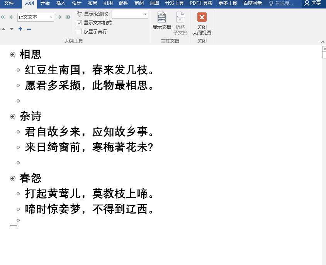Select bullet of line 啼时惊妾梦
Screen dimensions: 326x265
click(18, 209)
